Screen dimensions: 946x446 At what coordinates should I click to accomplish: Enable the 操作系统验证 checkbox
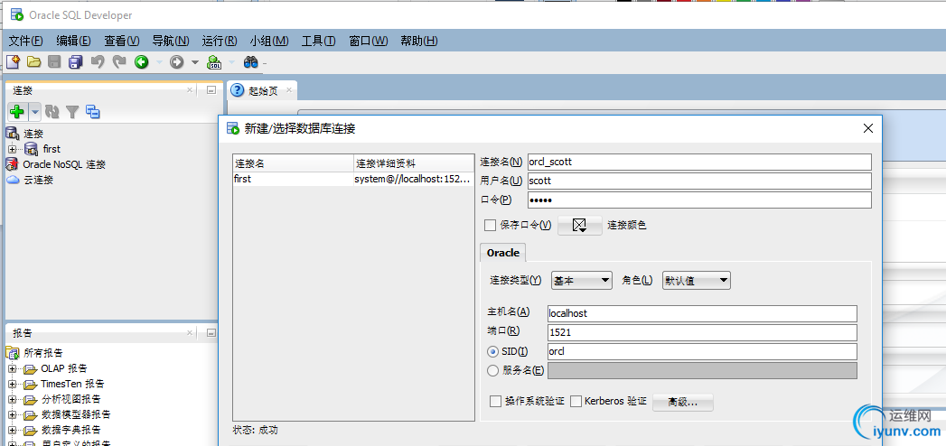click(495, 401)
